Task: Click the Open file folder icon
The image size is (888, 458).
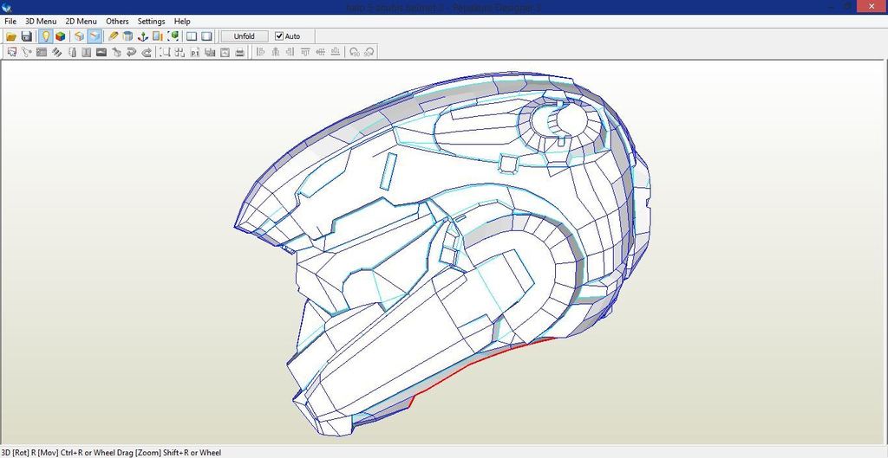Action: click(10, 36)
